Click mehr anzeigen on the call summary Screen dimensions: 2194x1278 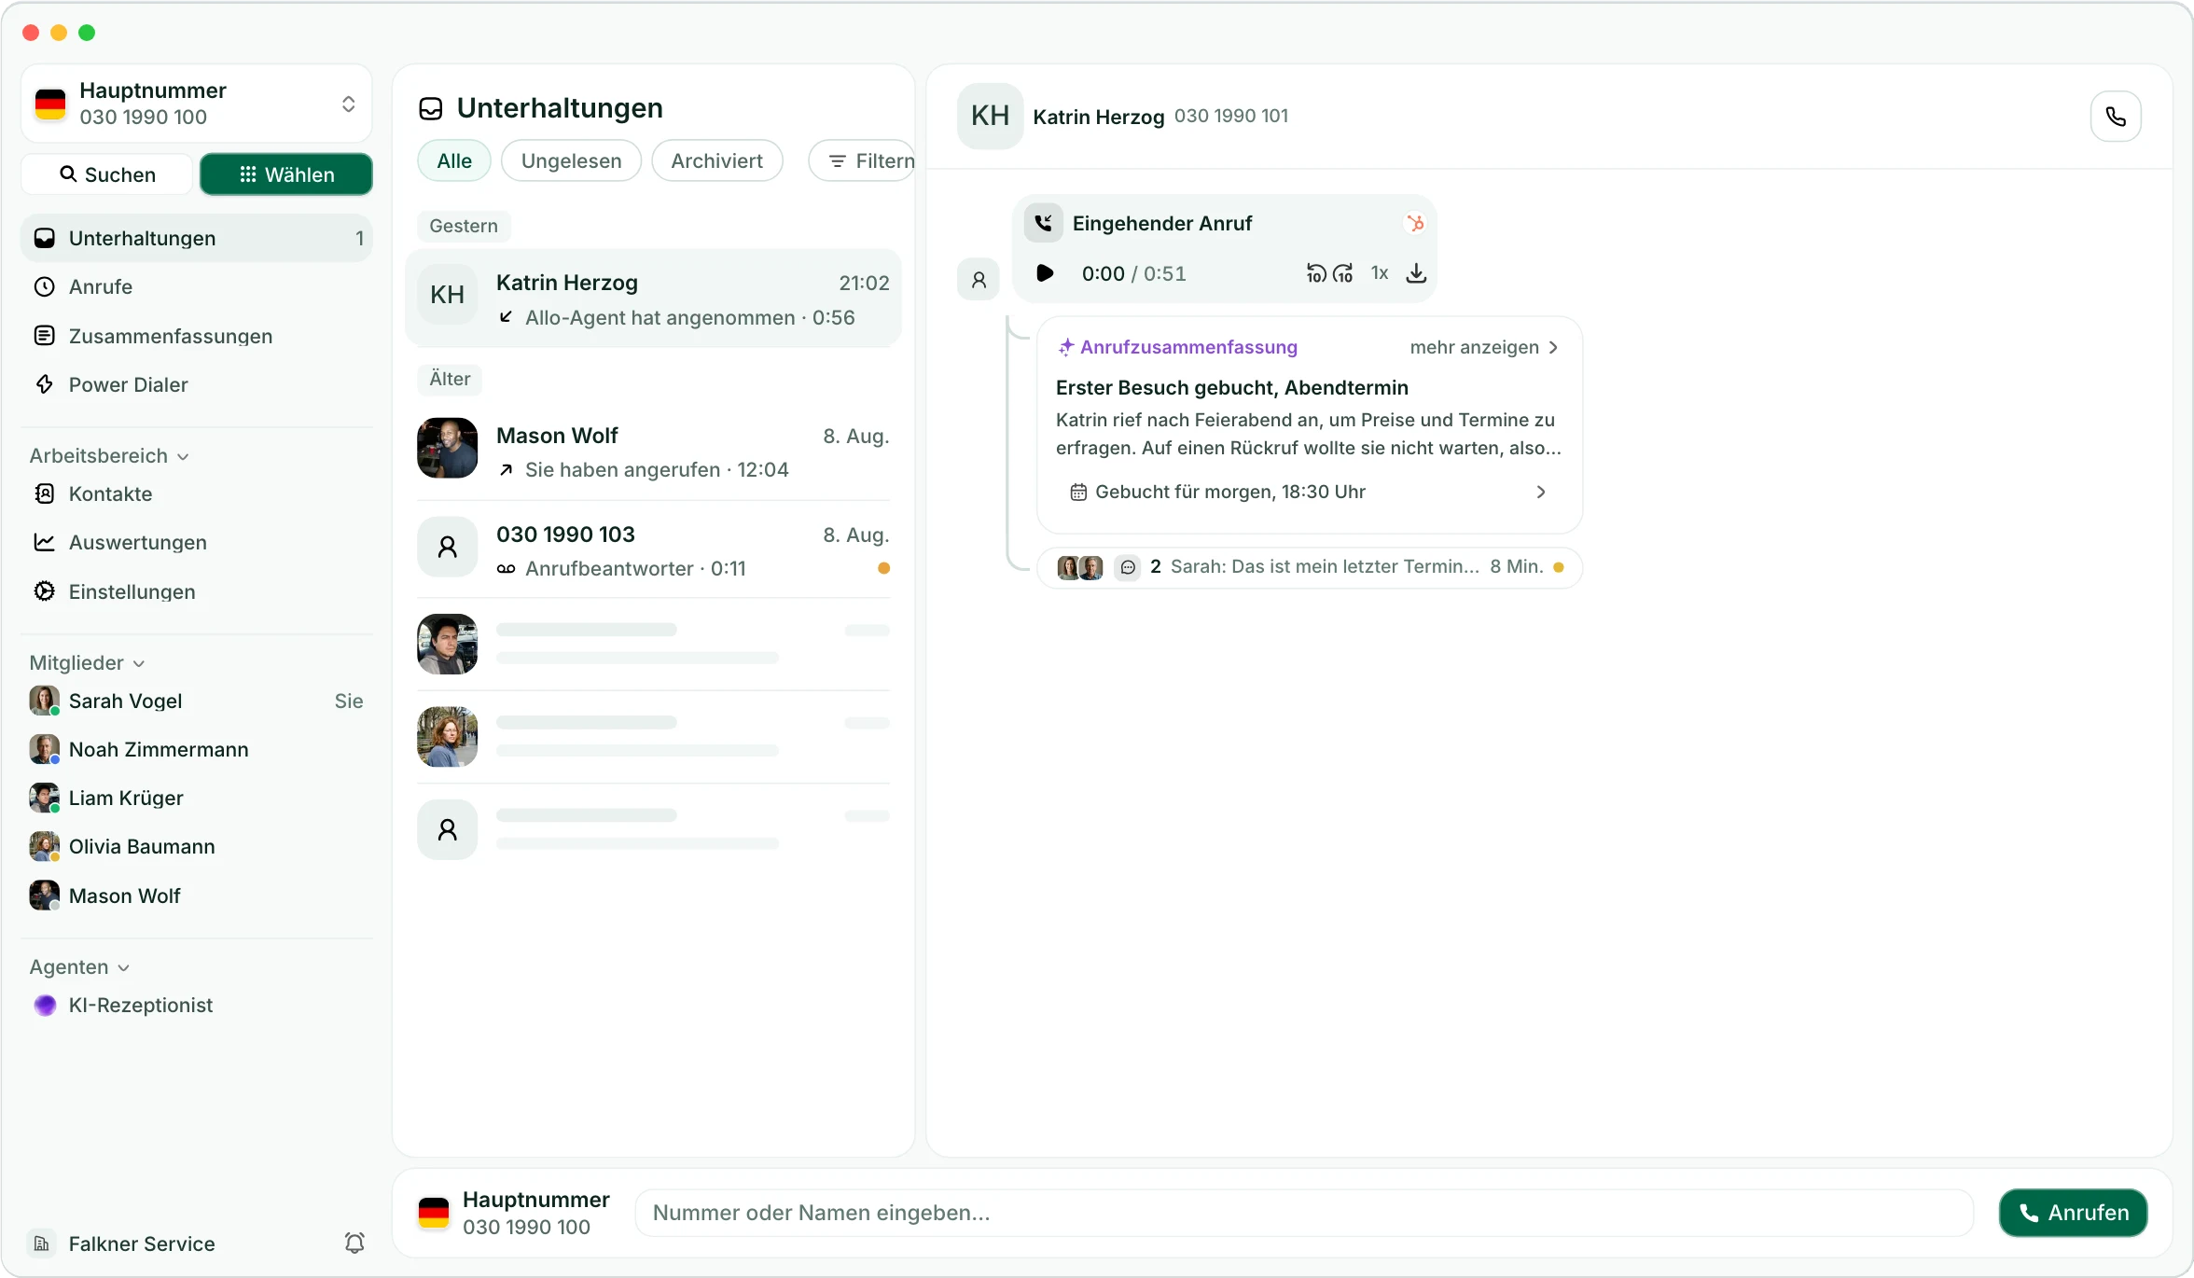click(1484, 347)
